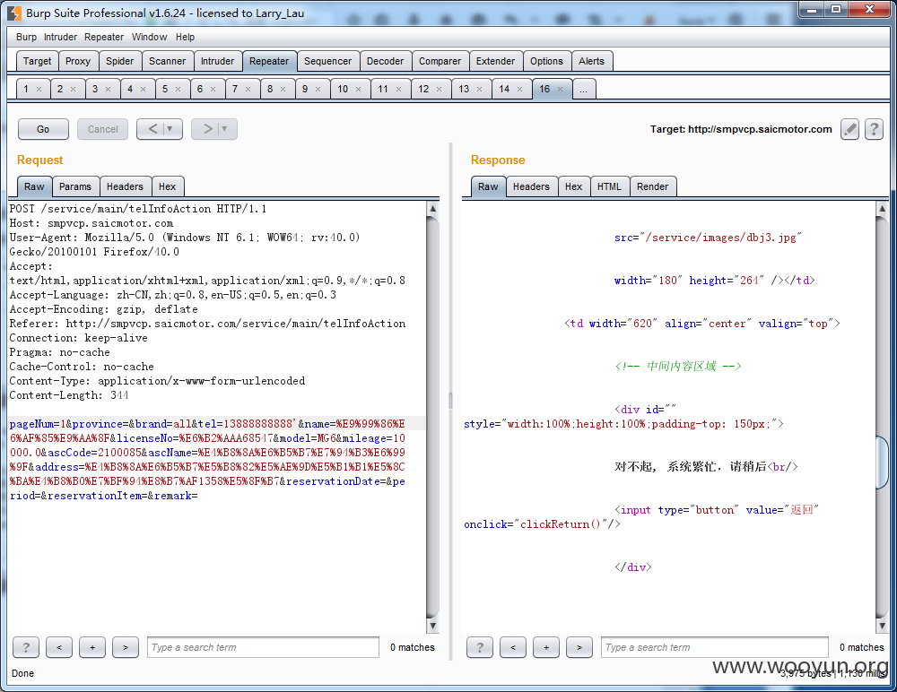
Task: Switch to the Target tool tab
Action: pos(37,61)
